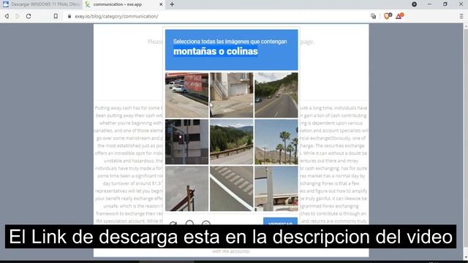Select captcha tile with pole against gray sky
Viewport: 468px width, 263px height.
tap(187, 188)
